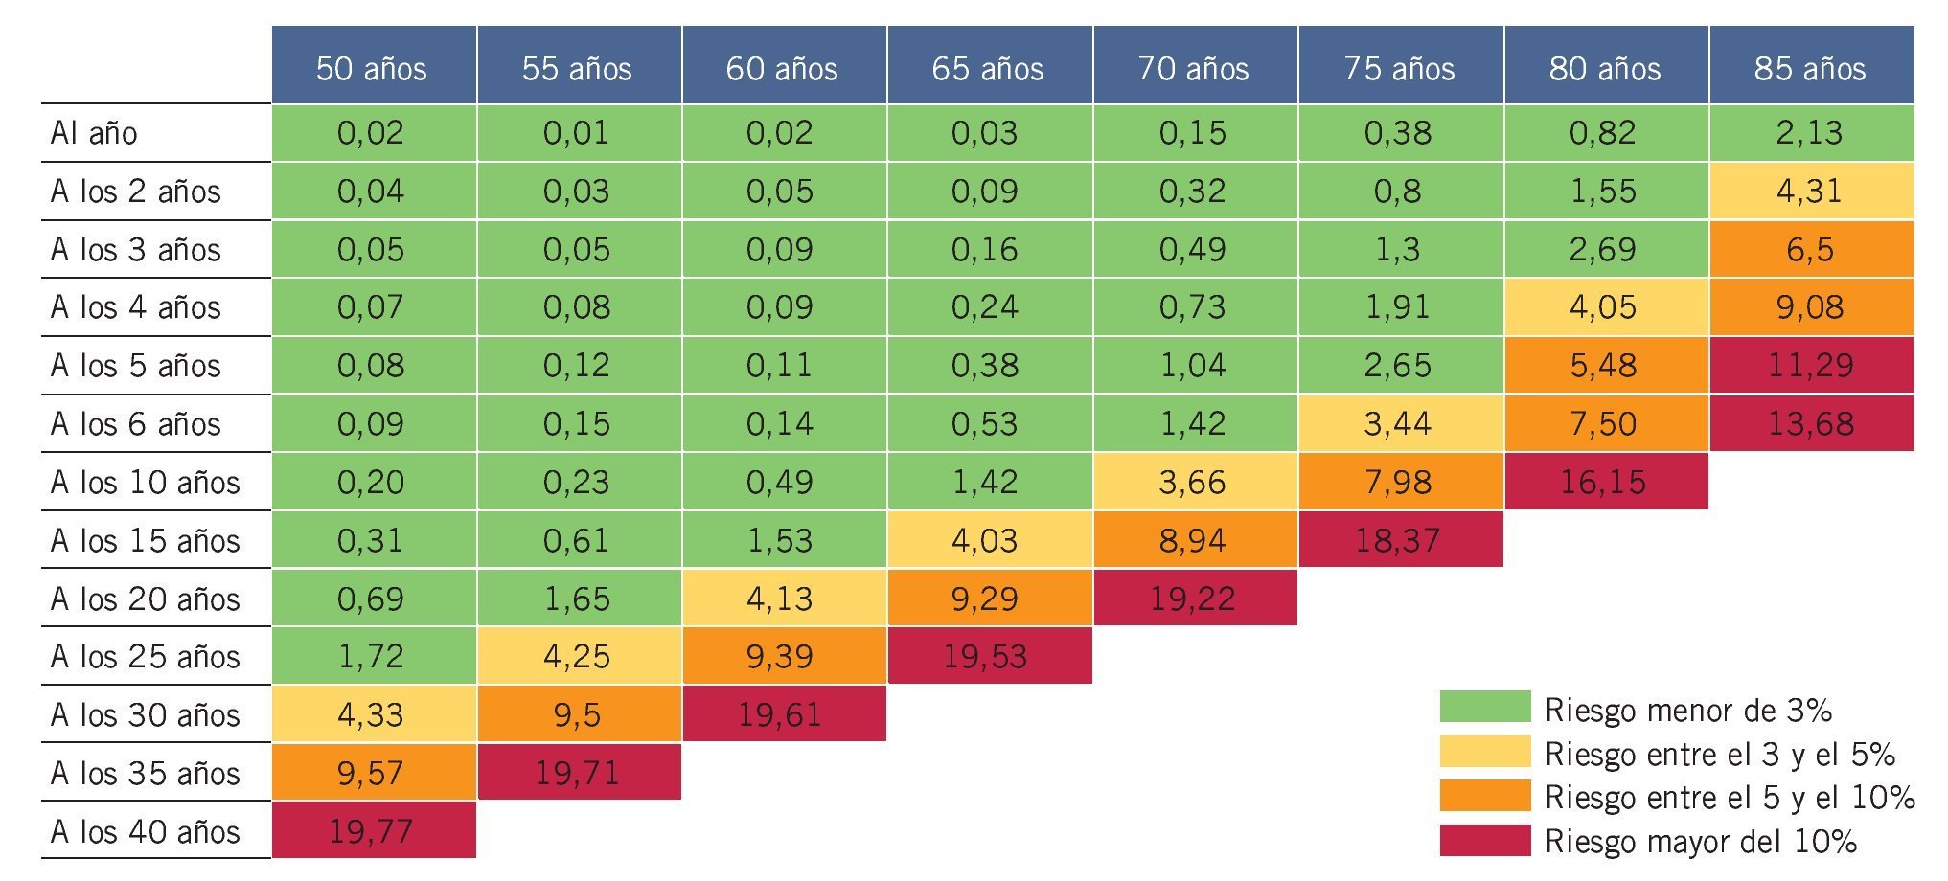This screenshot has height=881, width=1948.
Task: Click the 'Riesgo menor de 3%' legend label
Action: point(1688,710)
